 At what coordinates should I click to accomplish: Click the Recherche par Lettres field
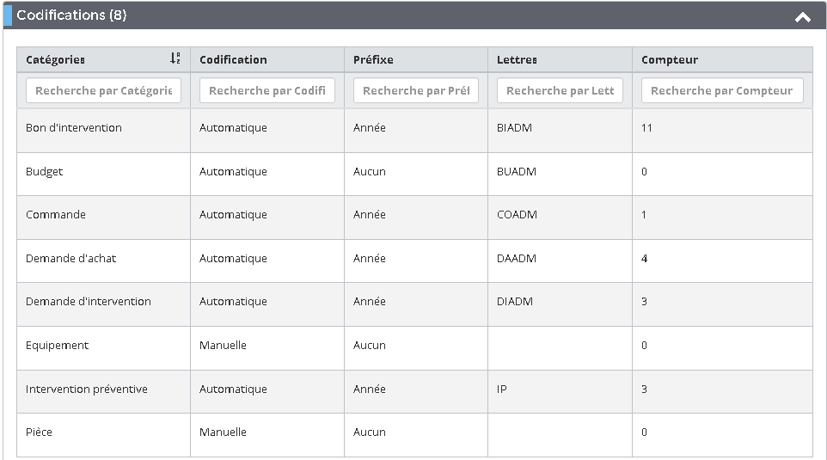point(560,90)
